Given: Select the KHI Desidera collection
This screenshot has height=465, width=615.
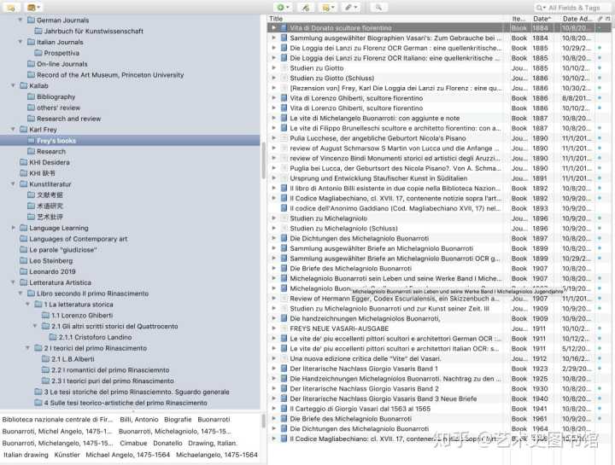Looking at the screenshot, I should pyautogui.click(x=50, y=162).
